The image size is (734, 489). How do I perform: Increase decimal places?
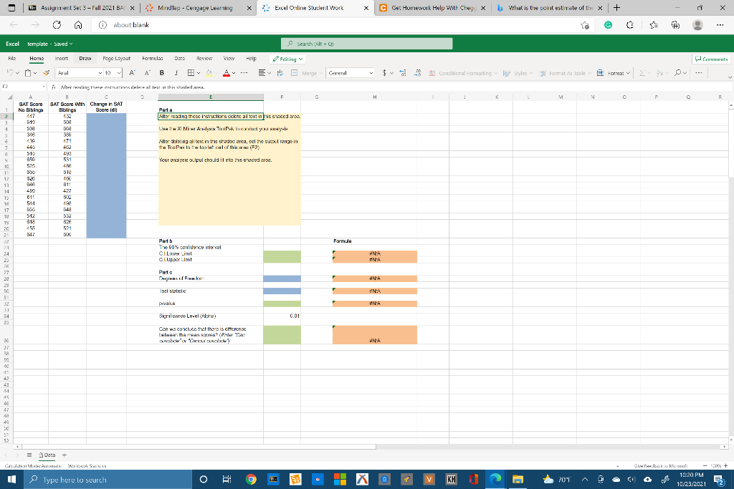click(403, 73)
